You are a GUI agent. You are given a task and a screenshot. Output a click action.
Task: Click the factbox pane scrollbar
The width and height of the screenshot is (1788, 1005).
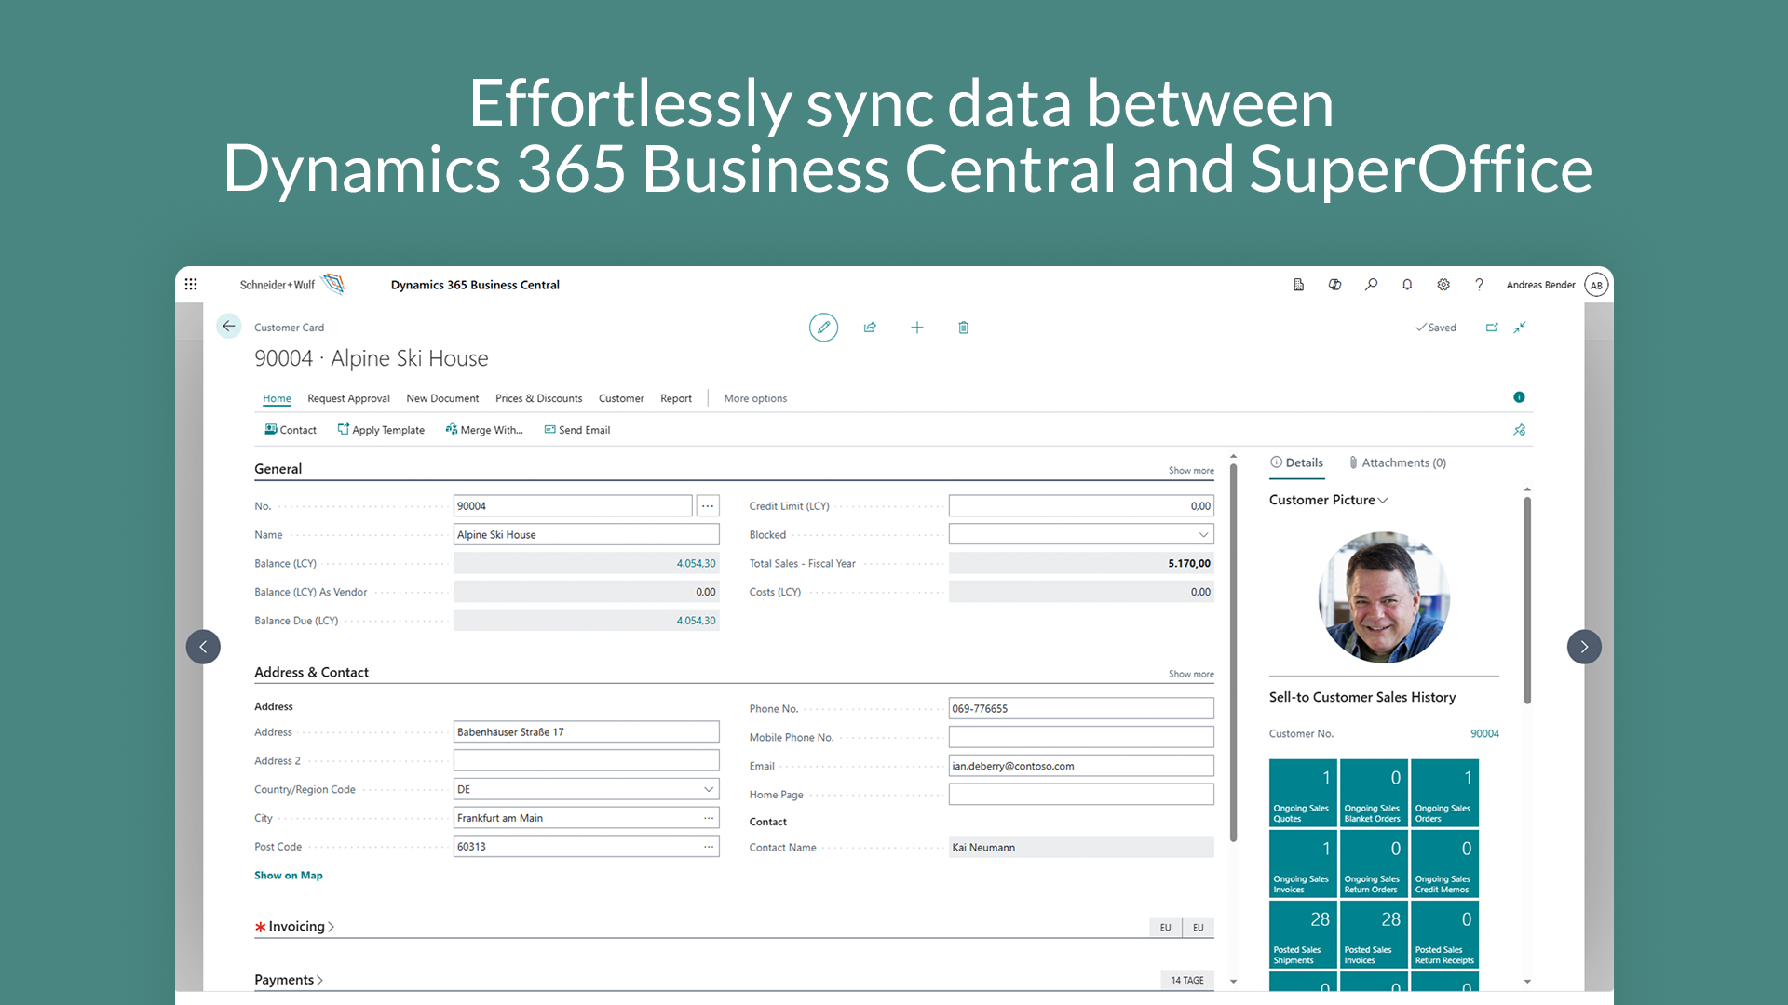pos(1527,600)
